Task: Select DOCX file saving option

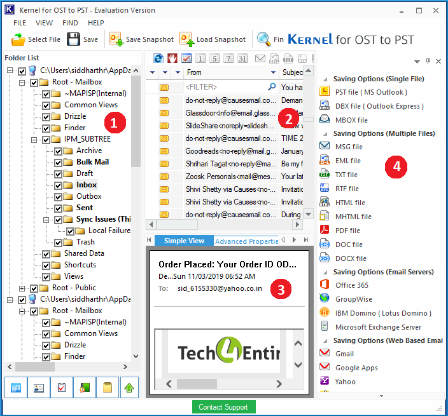Action: [x=351, y=258]
